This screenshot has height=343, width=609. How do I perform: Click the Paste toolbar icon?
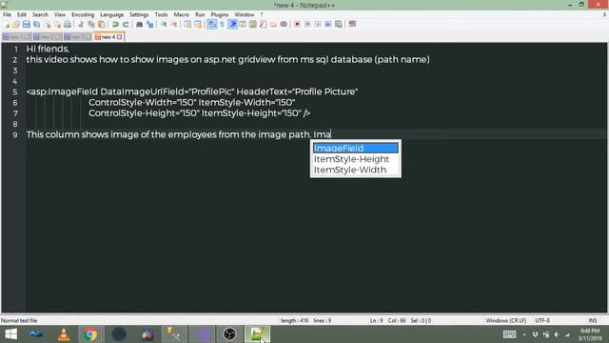102,25
